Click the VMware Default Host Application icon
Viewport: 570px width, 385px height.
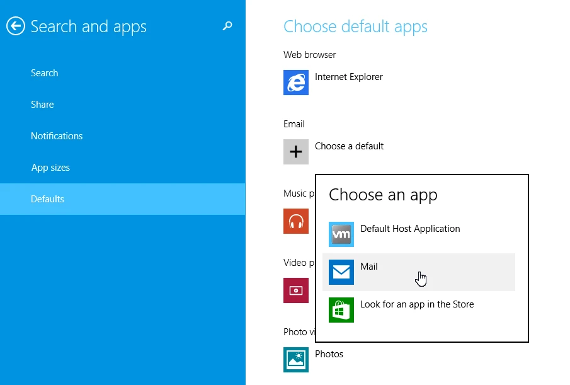(341, 234)
